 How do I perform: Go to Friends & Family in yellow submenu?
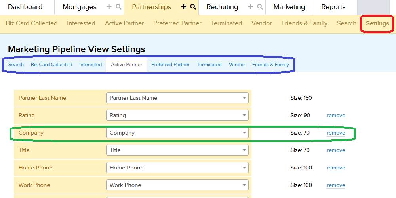304,23
